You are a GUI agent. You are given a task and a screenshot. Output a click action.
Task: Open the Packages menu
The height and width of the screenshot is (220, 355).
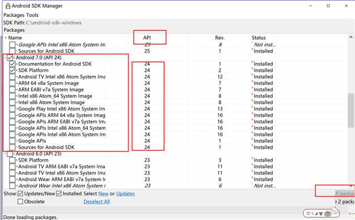[14, 15]
